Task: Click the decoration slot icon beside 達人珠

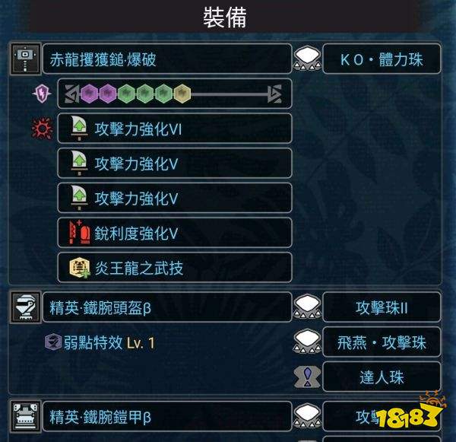Action: (307, 377)
